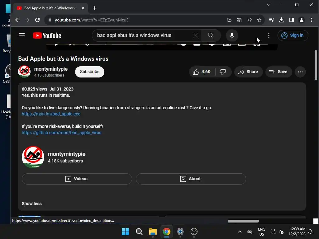The width and height of the screenshot is (319, 239).
Task: Open YouTube settings three-dot menu
Action: coord(269,35)
